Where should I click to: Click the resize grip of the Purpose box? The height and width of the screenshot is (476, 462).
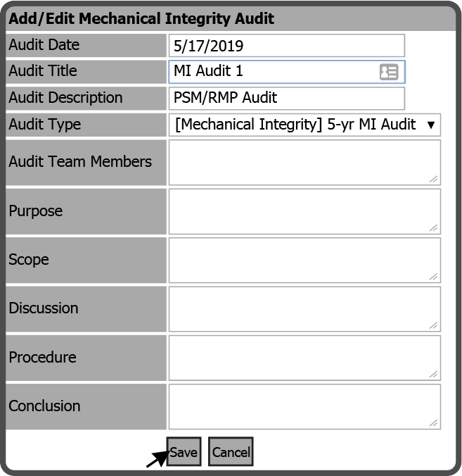(x=433, y=228)
